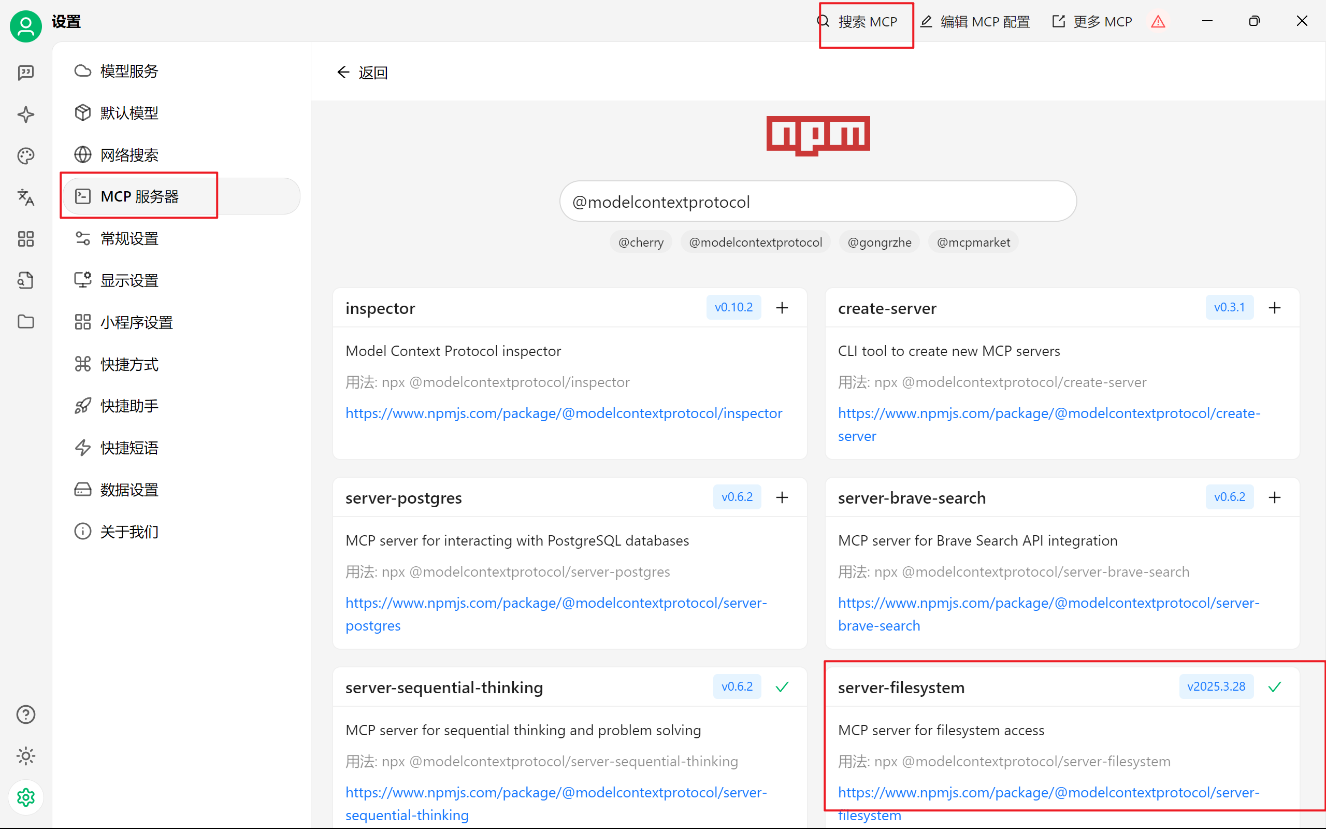The image size is (1326, 829).
Task: Click the sparkle agents sidebar icon
Action: coord(26,114)
